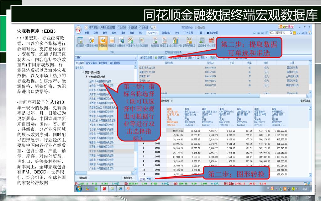
Task: Open the 股票 menu tab
Action: coord(87,33)
